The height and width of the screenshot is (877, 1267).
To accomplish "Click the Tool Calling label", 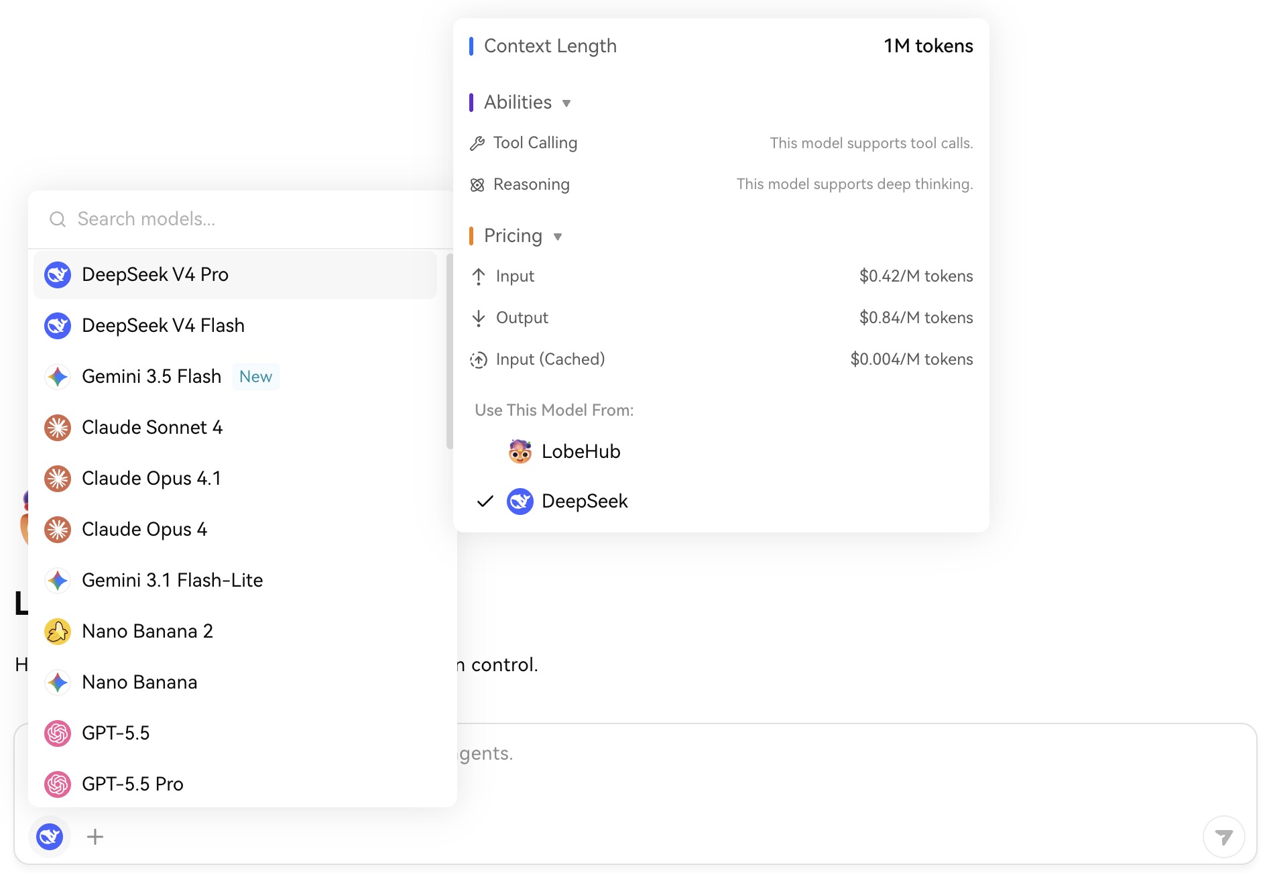I will click(x=535, y=143).
